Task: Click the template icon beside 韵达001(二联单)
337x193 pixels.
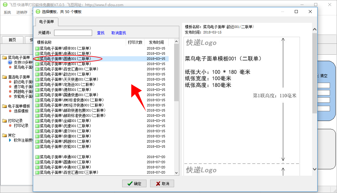Action: pyautogui.click(x=37, y=74)
